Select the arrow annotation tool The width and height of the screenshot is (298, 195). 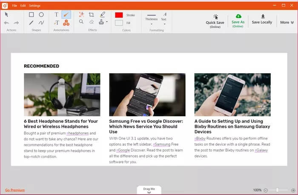click(x=66, y=14)
